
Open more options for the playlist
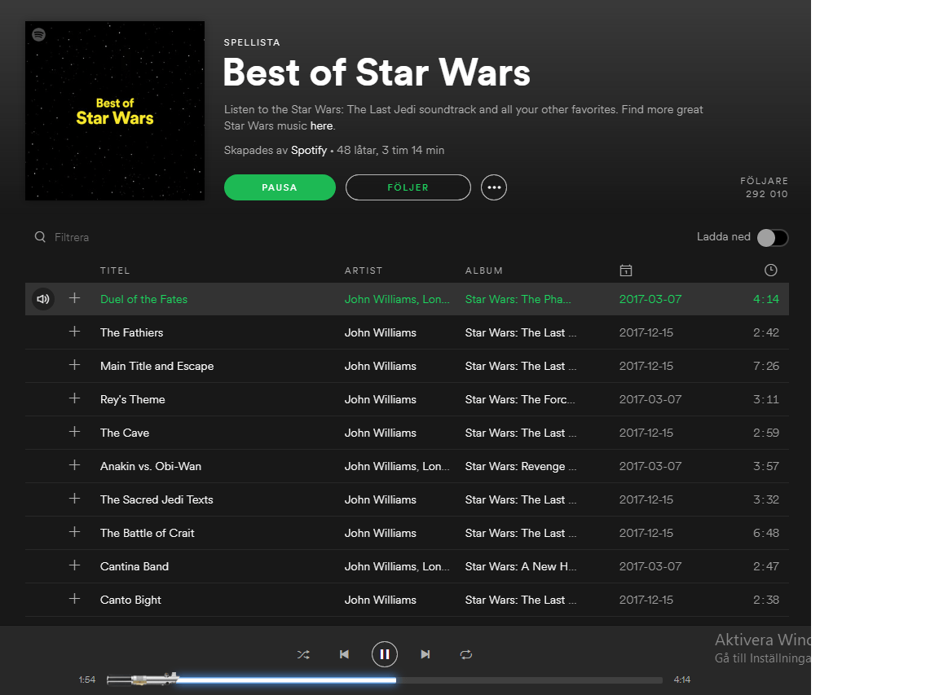point(494,187)
